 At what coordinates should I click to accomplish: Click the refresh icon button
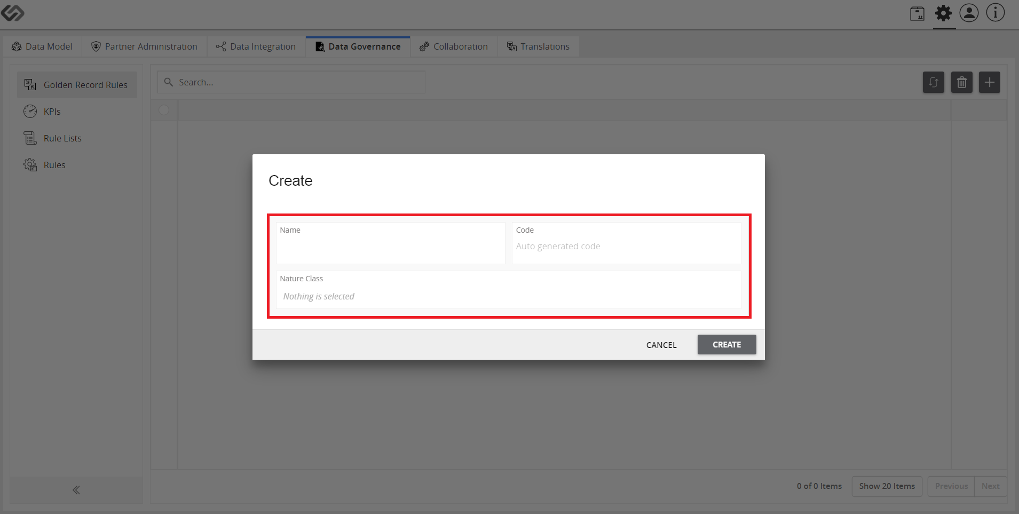tap(933, 82)
